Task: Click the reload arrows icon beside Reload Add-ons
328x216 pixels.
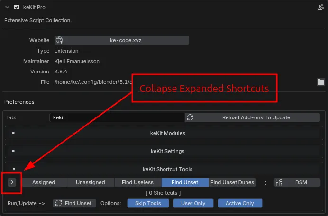Action: [x=190, y=117]
